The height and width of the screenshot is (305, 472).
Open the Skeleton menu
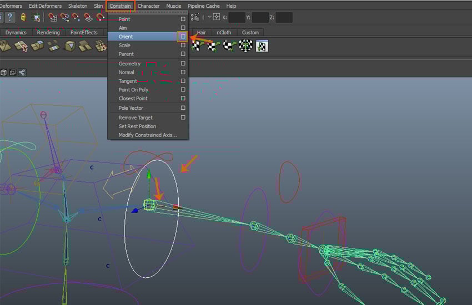78,6
